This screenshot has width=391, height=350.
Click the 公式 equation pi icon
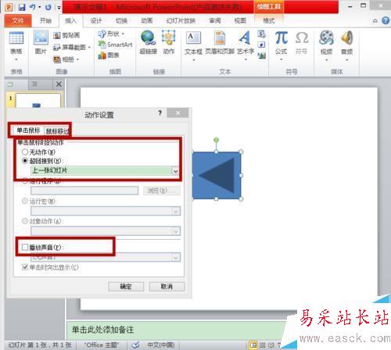pyautogui.click(x=282, y=37)
